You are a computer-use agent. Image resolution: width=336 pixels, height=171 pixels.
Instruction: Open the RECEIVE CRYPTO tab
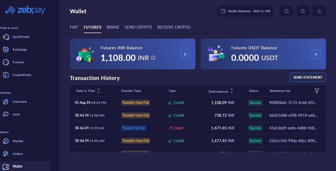(x=174, y=27)
